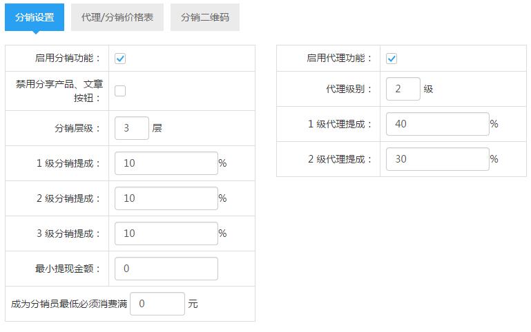This screenshot has height=332, width=531.
Task: Click the 成为分销员最低必须消费满 amount field
Action: [157, 304]
